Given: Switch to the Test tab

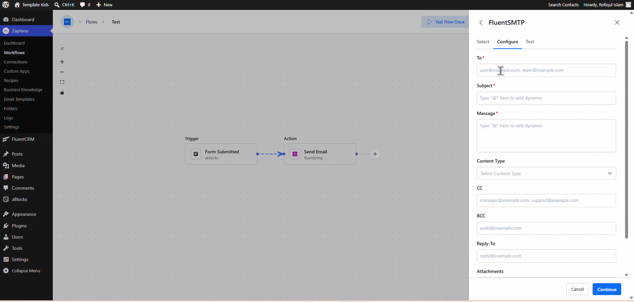Looking at the screenshot, I should (530, 42).
